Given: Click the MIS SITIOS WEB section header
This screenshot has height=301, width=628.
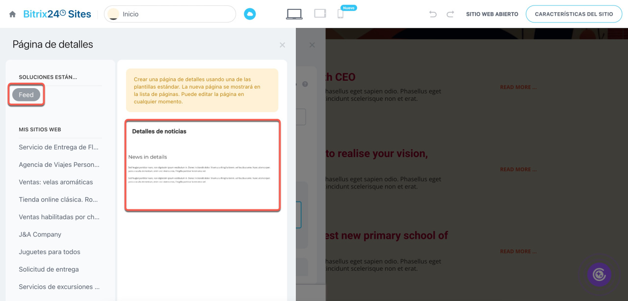Looking at the screenshot, I should point(40,130).
